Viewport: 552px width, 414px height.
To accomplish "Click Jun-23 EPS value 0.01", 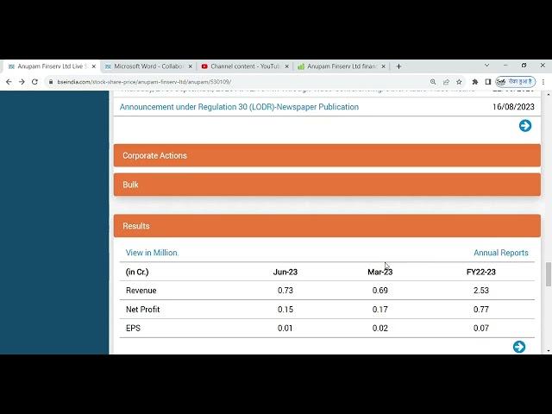I will 285,328.
